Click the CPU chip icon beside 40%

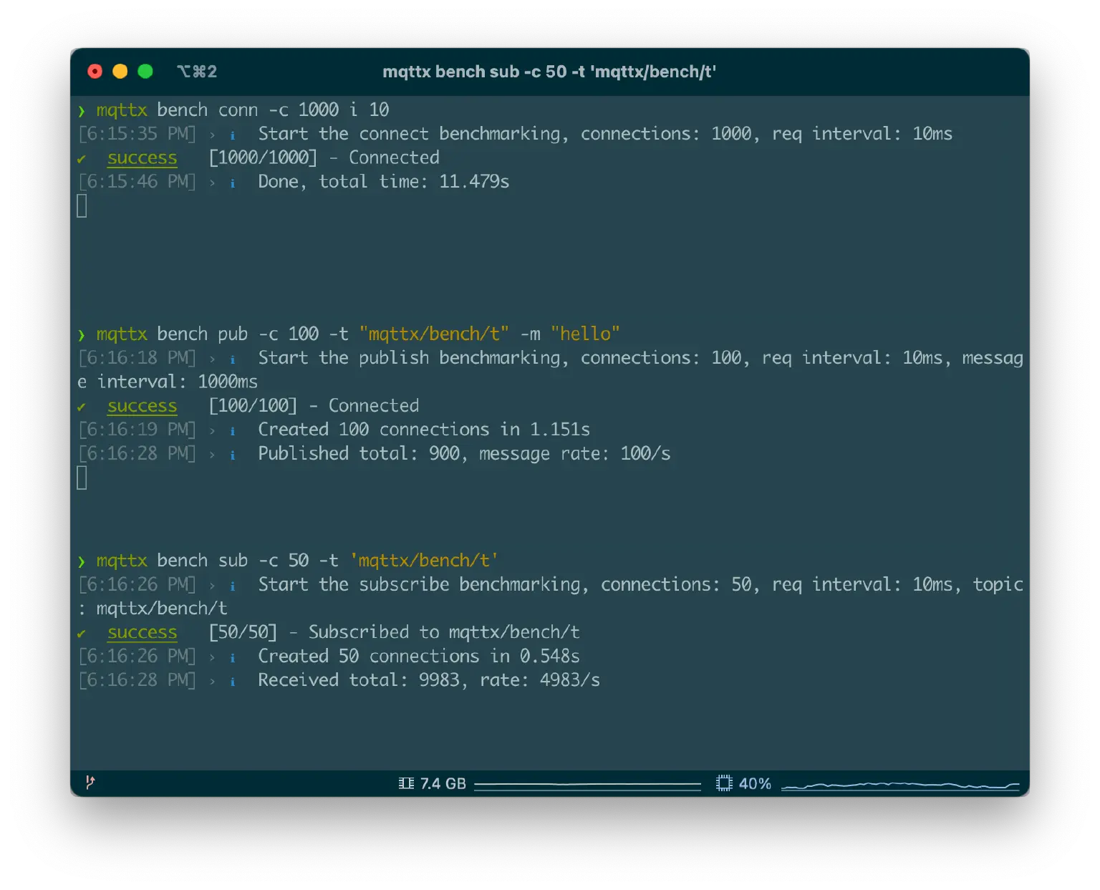tap(723, 783)
